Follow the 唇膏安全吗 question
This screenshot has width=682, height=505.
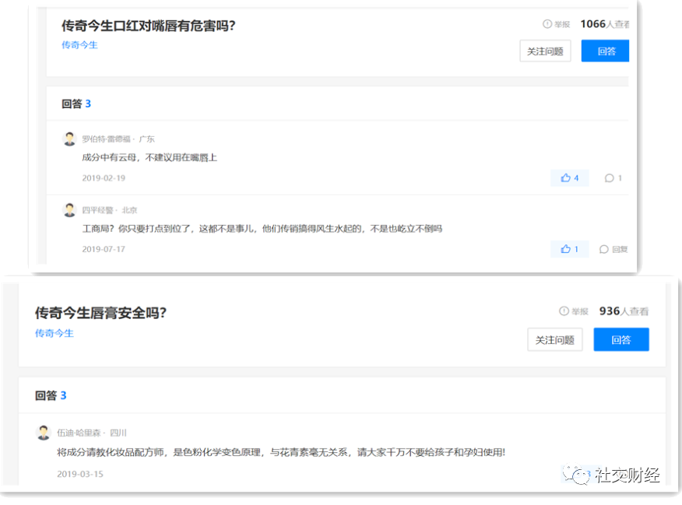click(x=554, y=339)
